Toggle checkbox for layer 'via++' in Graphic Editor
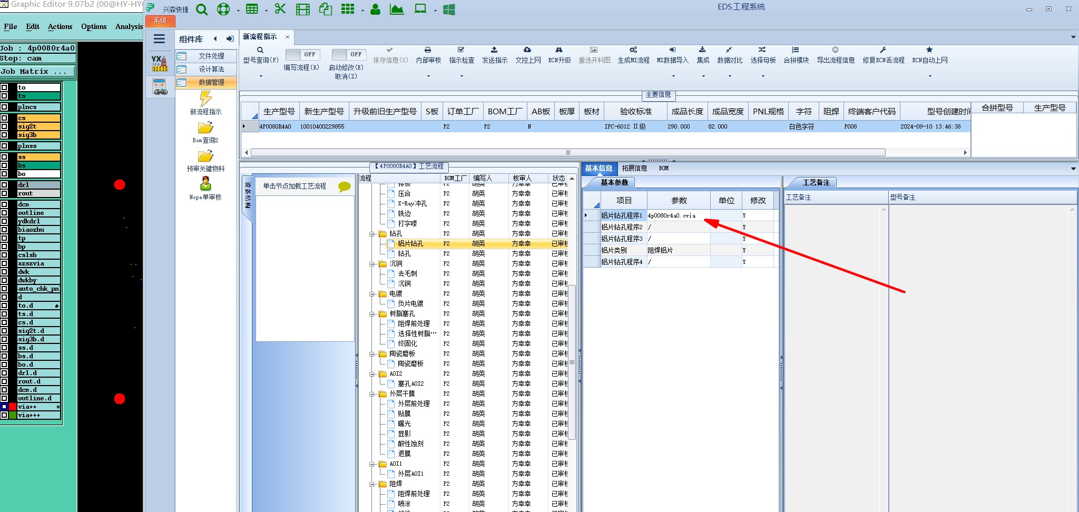This screenshot has width=1079, height=512. (x=4, y=407)
